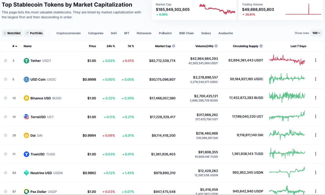Screen dimensions: 325x195
Task: Switch to the DeFi tab
Action: tap(114, 33)
